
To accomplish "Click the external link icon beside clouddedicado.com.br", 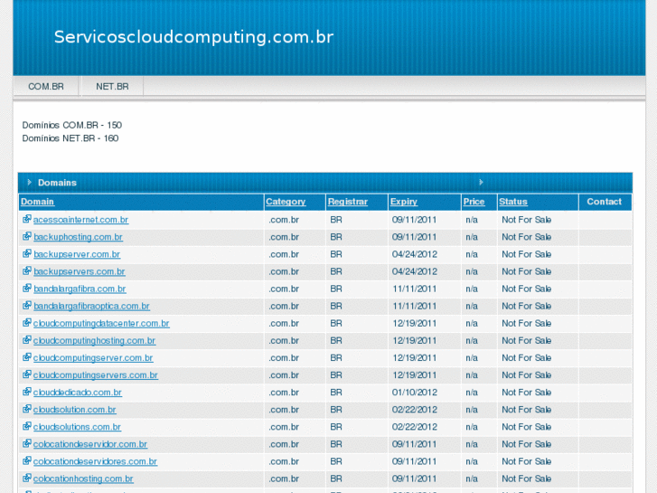I will (x=27, y=392).
